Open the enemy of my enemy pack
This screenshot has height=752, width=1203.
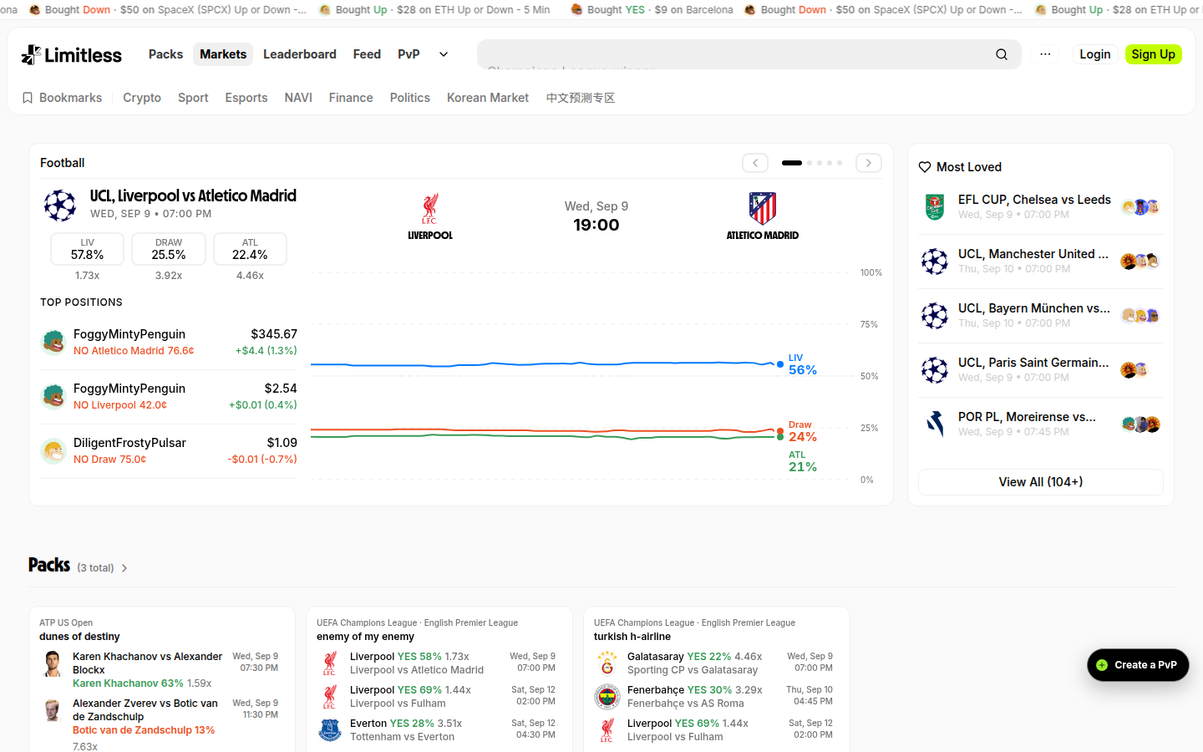point(365,637)
